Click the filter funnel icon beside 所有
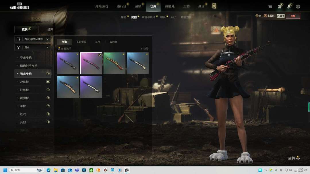310x174 pixels. [x=18, y=47]
